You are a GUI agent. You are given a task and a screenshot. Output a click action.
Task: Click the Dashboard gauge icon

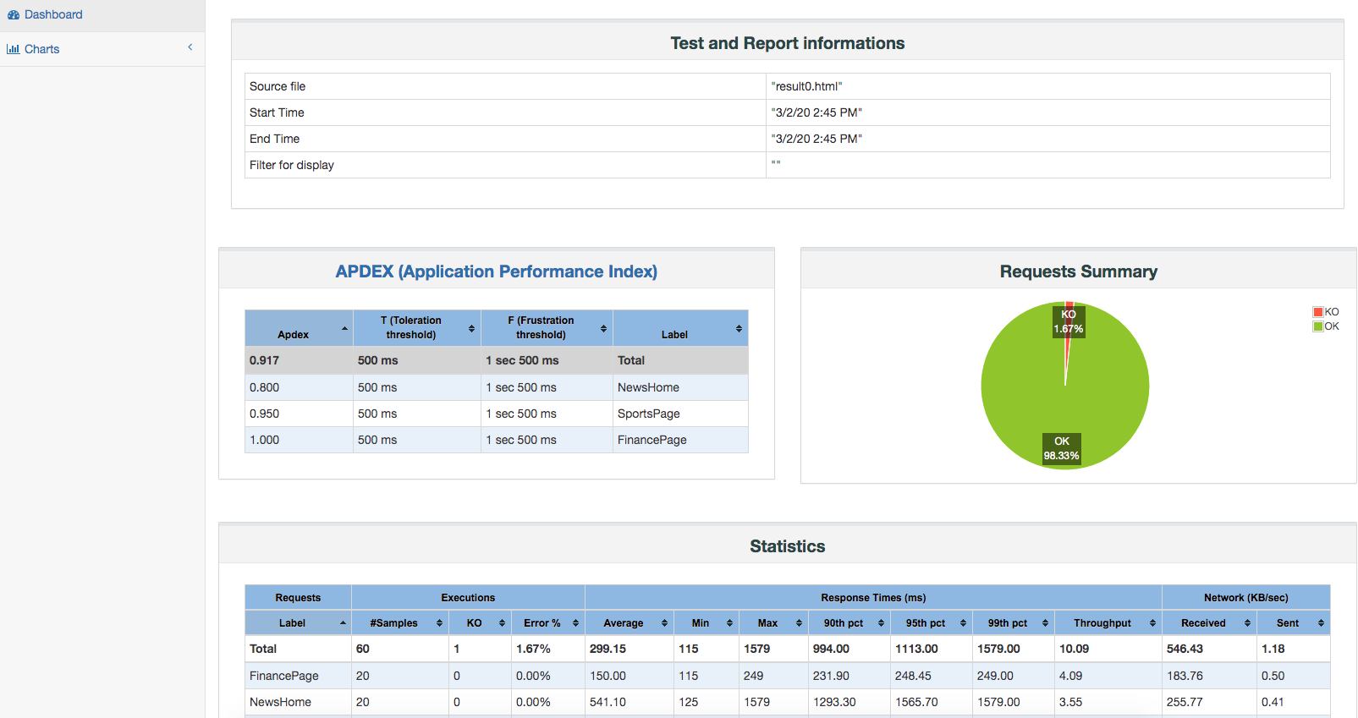(13, 14)
